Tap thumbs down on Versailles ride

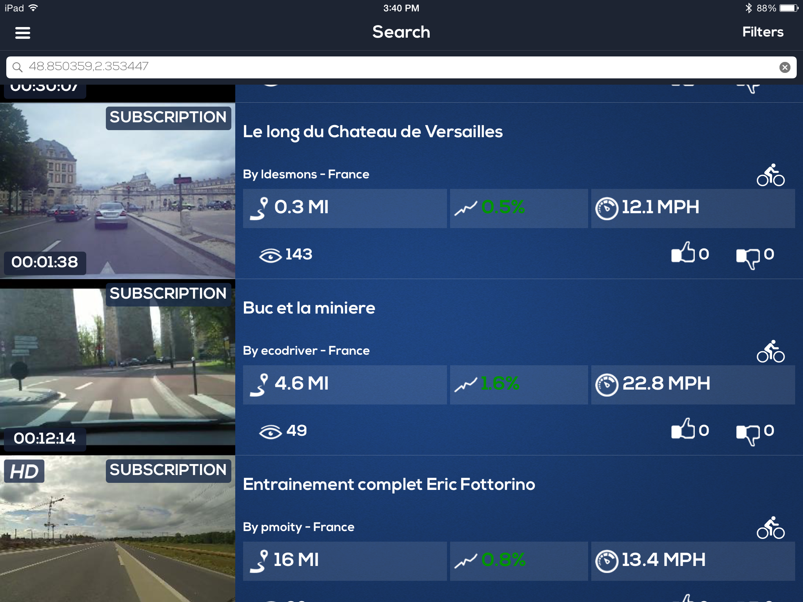[x=748, y=259]
